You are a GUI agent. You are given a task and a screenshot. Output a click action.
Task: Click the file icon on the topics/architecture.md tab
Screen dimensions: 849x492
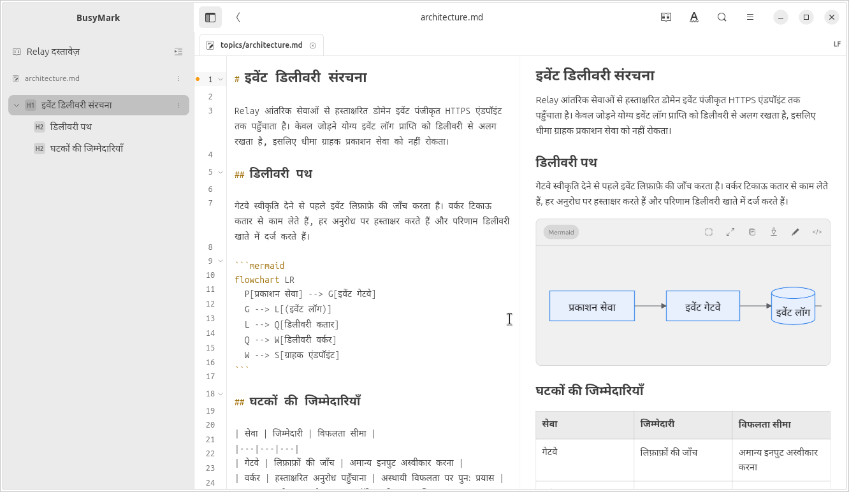(x=210, y=45)
